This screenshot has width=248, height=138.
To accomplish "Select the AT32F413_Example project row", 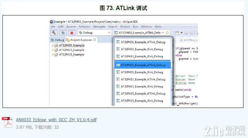I will pos(69,50).
